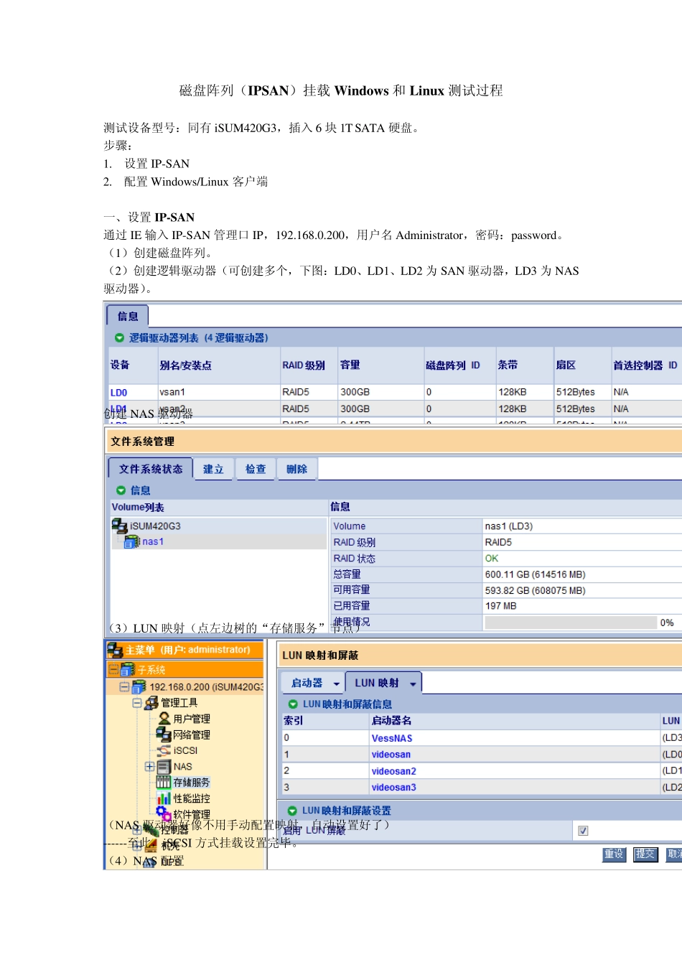The height and width of the screenshot is (965, 682).
Task: Click the RAID status OK value
Action: tap(492, 559)
